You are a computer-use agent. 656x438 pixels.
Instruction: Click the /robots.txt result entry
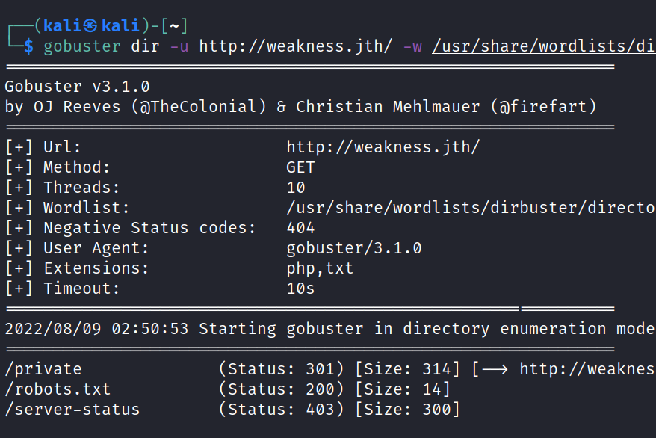(58, 389)
